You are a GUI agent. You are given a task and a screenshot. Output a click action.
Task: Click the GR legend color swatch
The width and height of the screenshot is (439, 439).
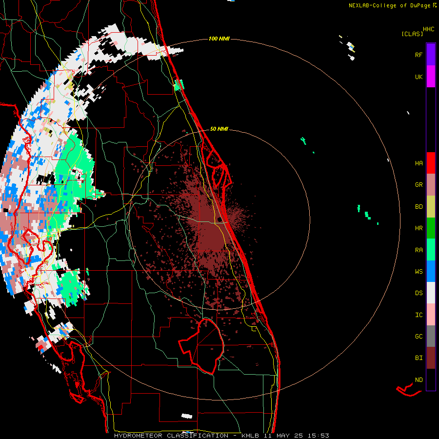click(431, 185)
